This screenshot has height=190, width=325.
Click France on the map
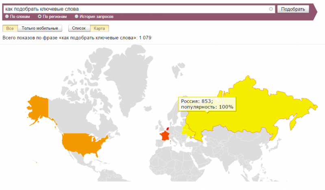coord(165,136)
